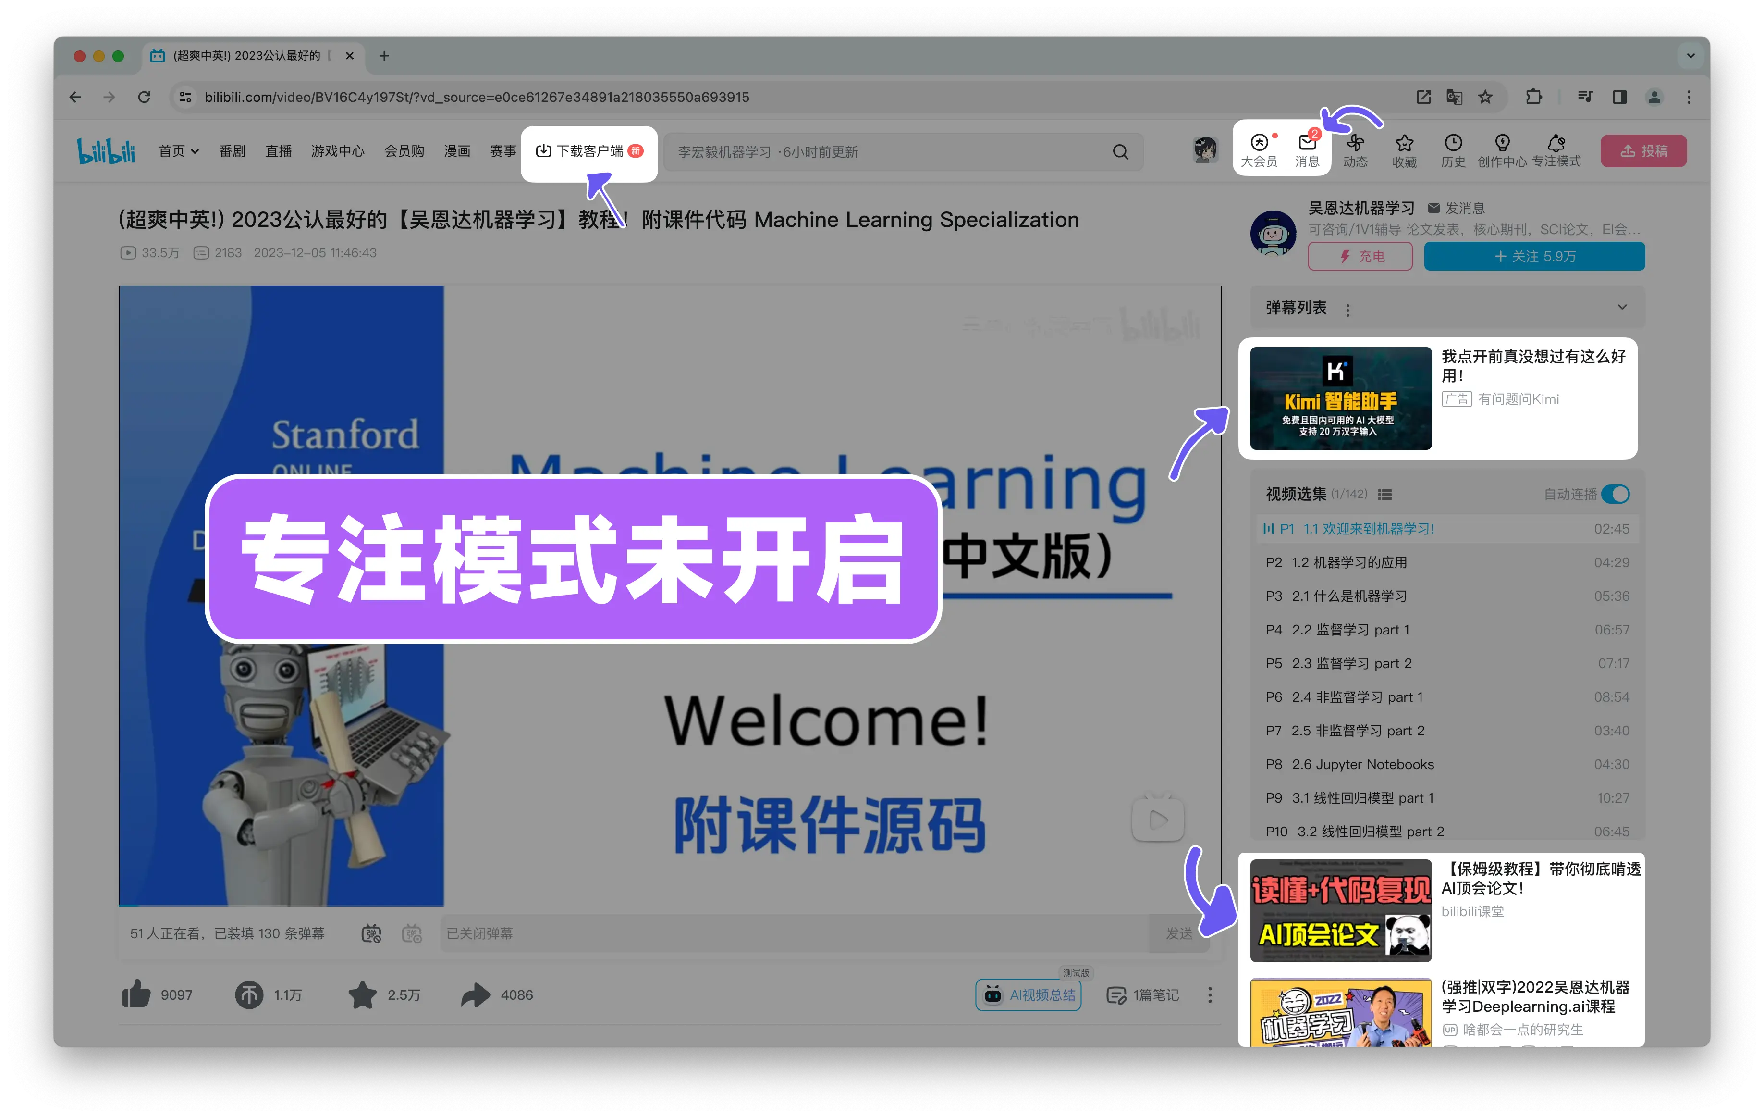Image resolution: width=1764 pixels, height=1118 pixels.
Task: Select 番剧 in the navigation bar
Action: point(232,151)
